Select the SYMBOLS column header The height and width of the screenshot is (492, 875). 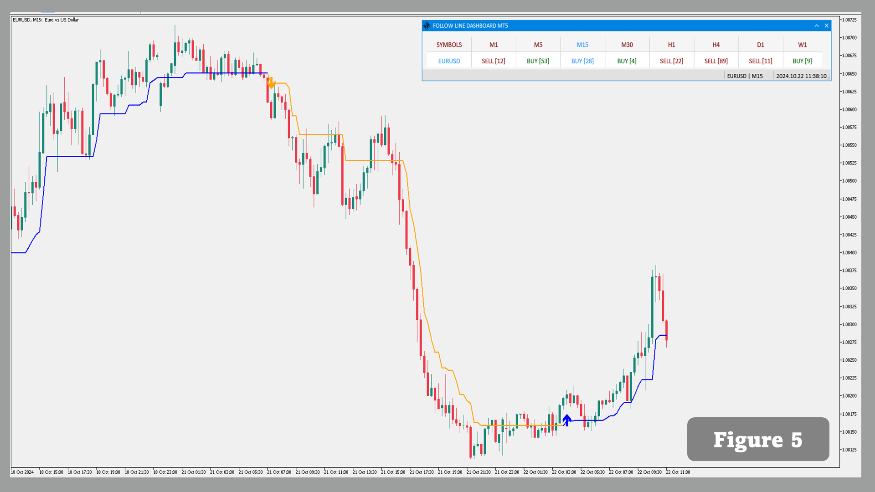(449, 45)
